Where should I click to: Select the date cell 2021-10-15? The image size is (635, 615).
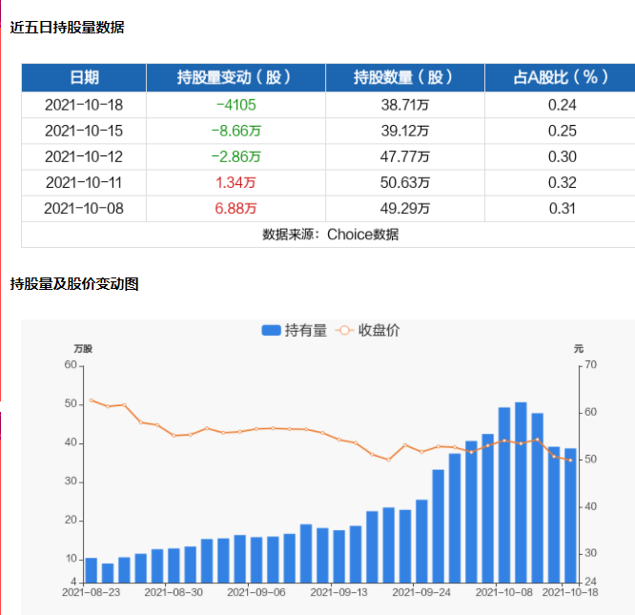(84, 132)
